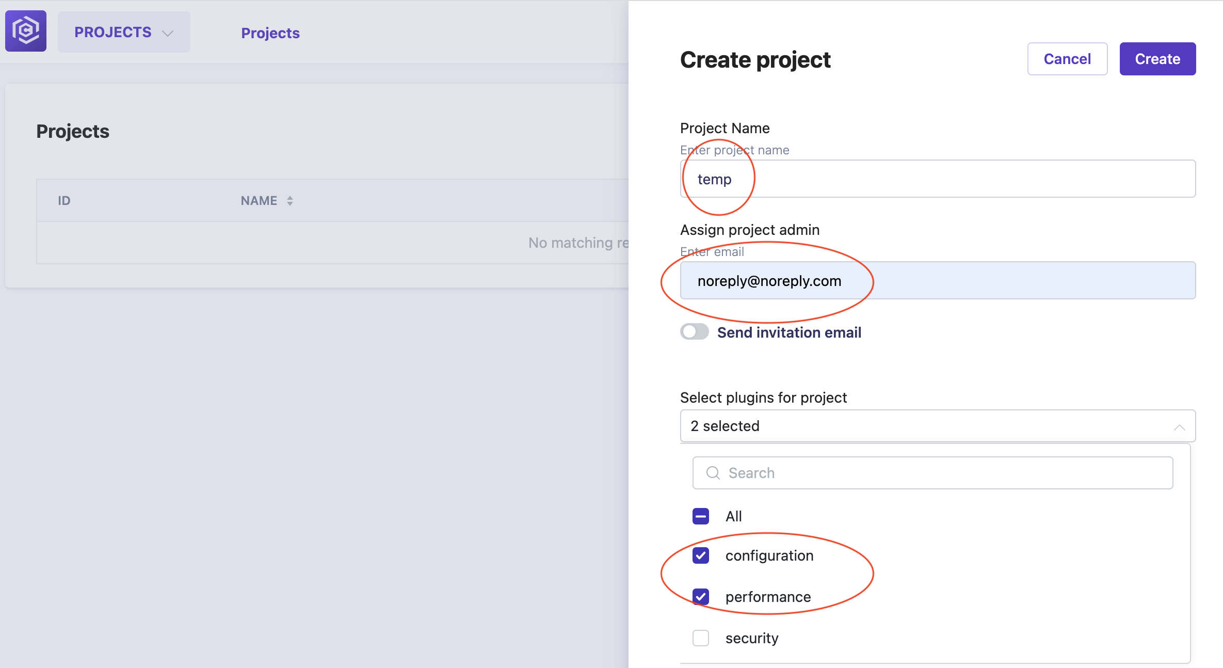Check the security plugin checkbox
The image size is (1223, 668).
tap(701, 638)
